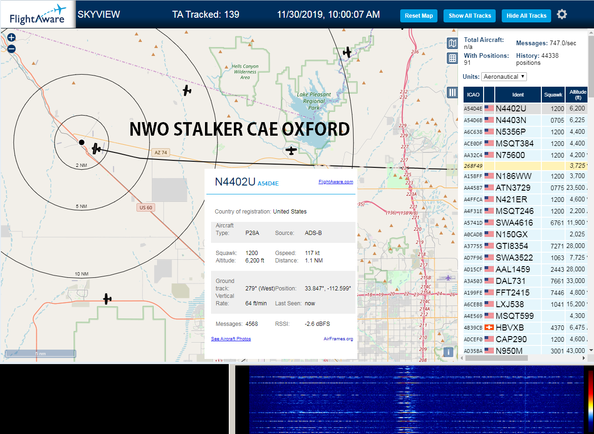Select the ATN3729 aircraft row
Viewport: 594px width, 434px height.
526,188
